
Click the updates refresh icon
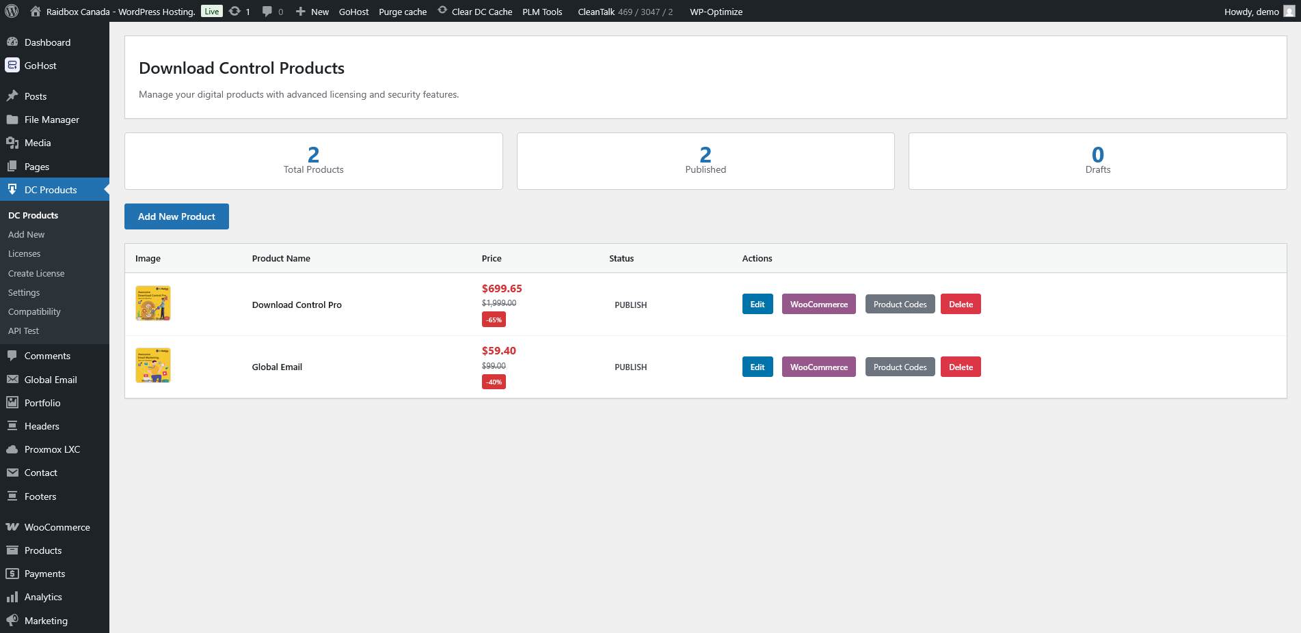click(x=234, y=11)
